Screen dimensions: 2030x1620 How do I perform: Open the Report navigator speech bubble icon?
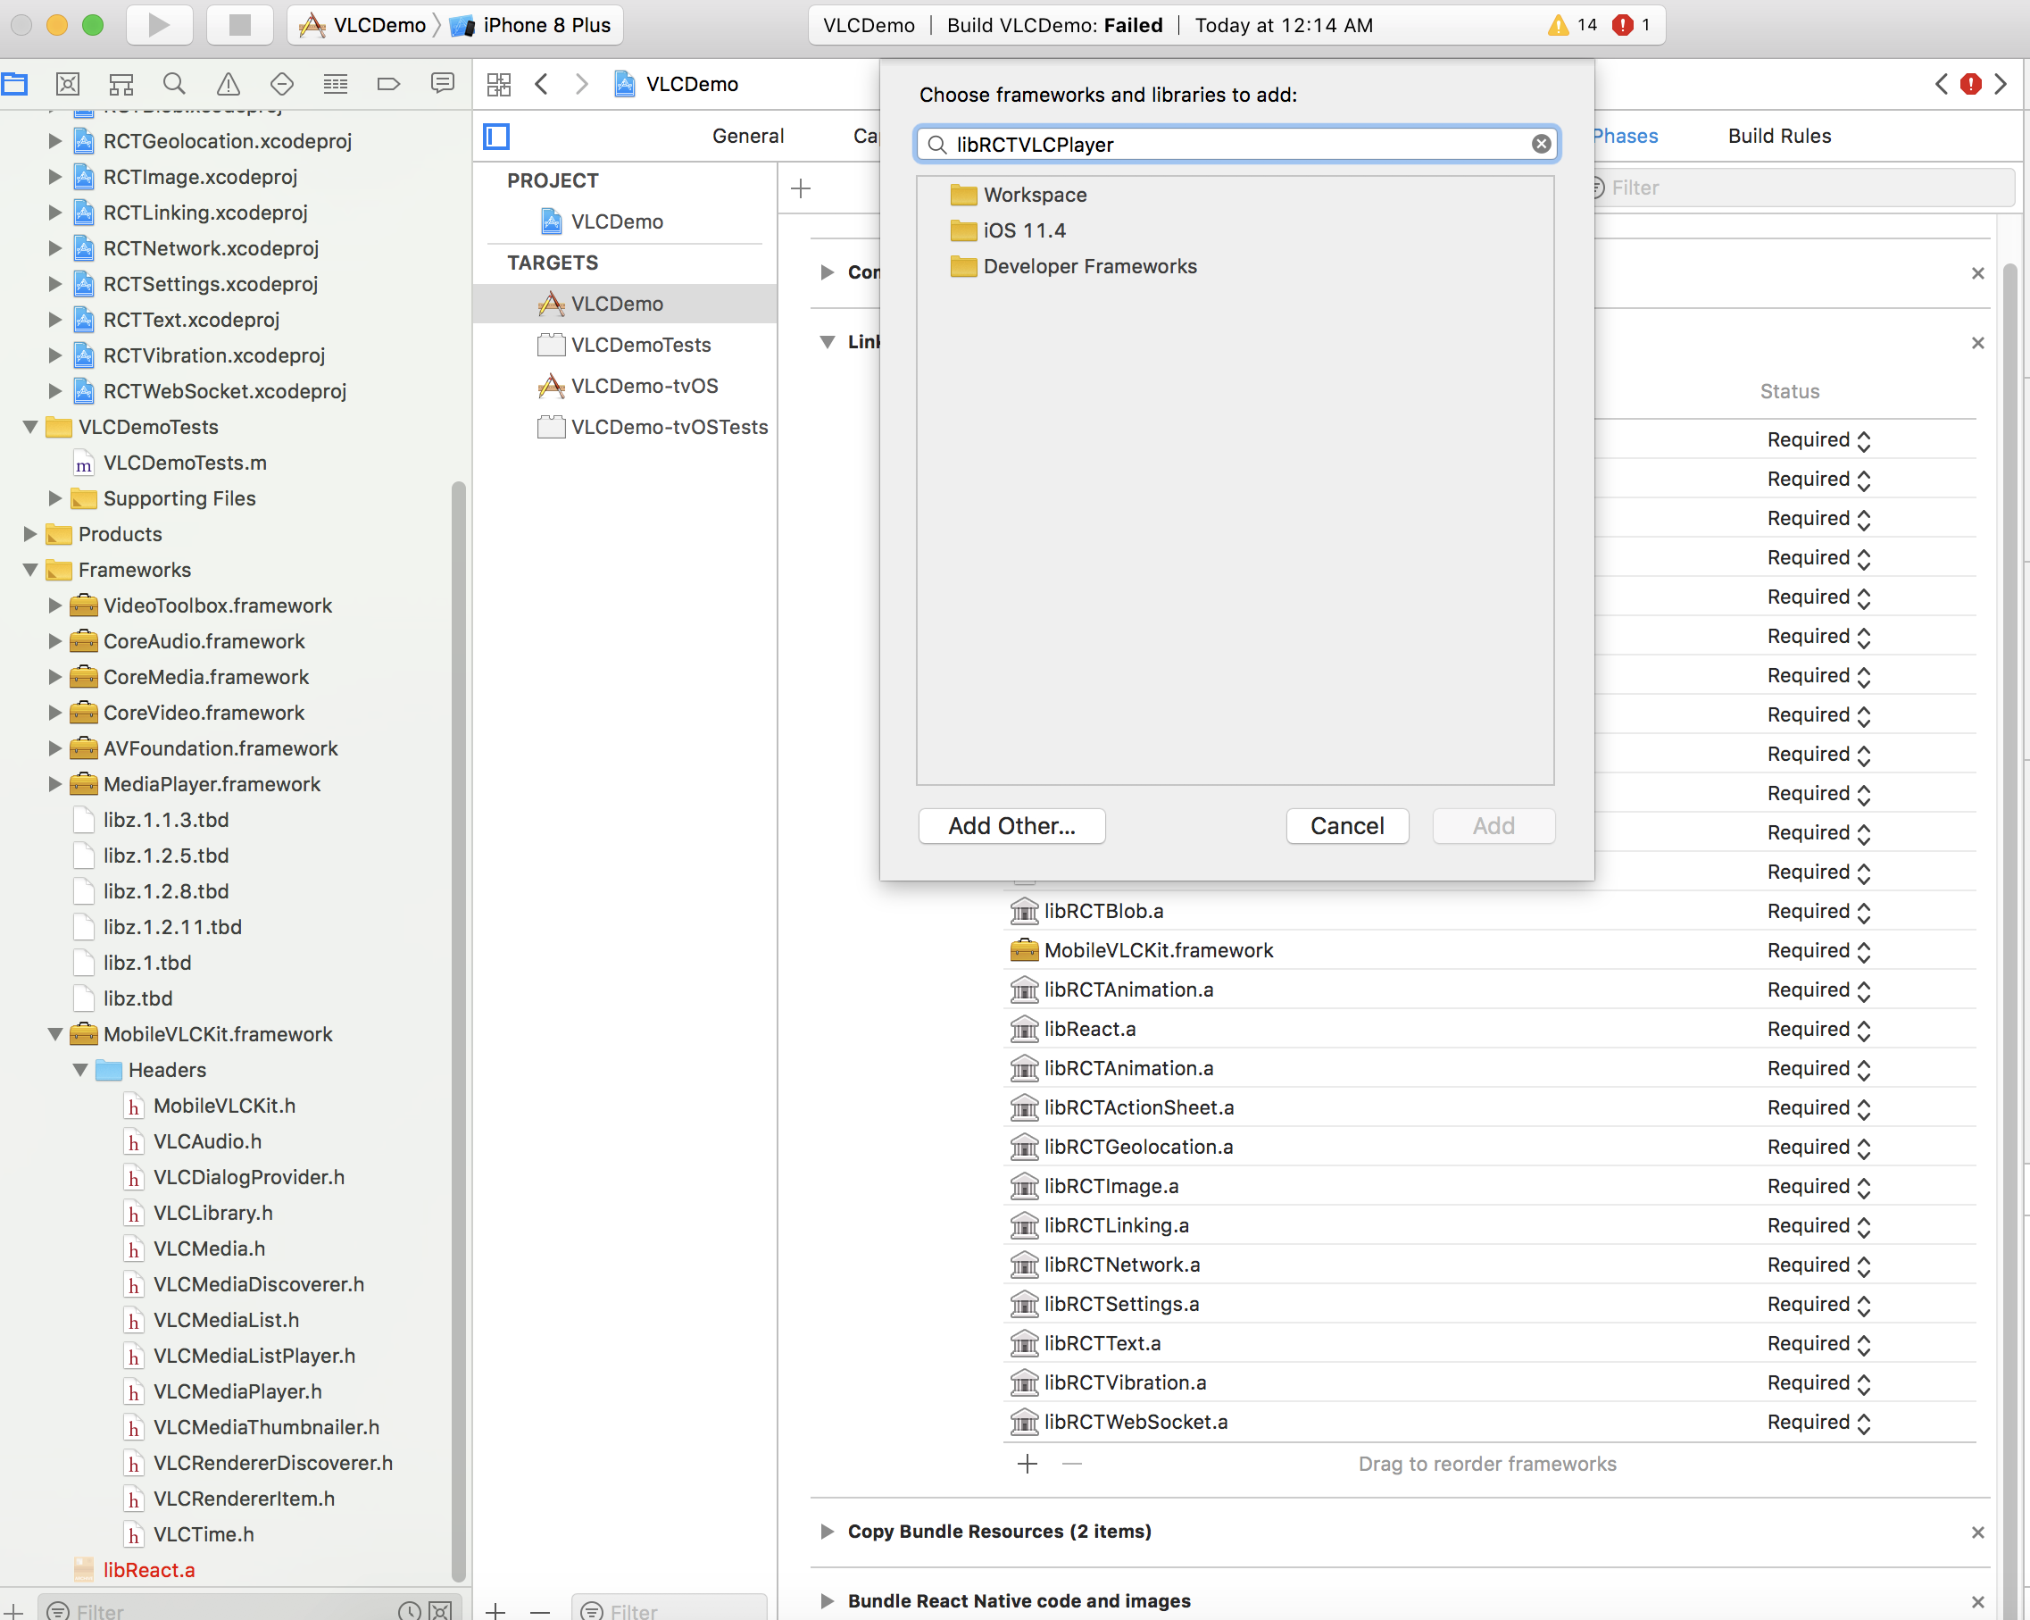443,83
